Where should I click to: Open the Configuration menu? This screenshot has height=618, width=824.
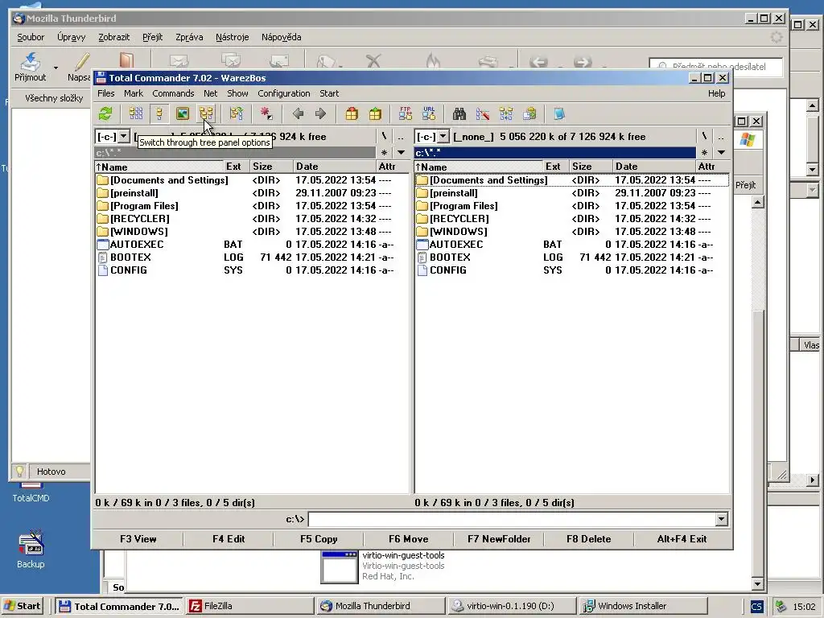[x=284, y=93]
